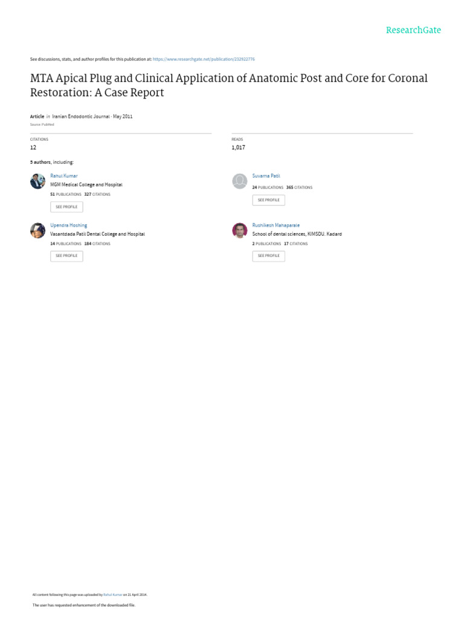Click the reads count of 1,017
Image resolution: width=464 pixels, height=619 pixels.
tap(238, 147)
